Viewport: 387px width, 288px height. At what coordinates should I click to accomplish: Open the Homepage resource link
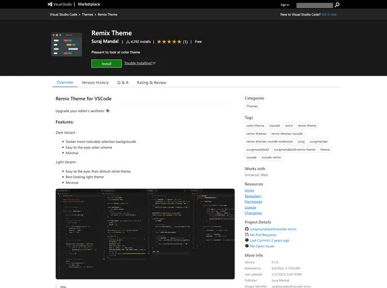(x=253, y=201)
